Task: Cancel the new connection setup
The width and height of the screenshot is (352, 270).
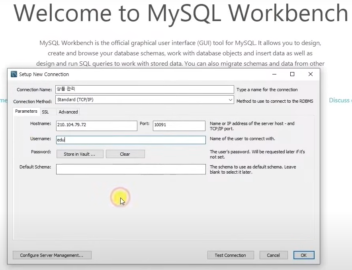Action: (x=274, y=255)
